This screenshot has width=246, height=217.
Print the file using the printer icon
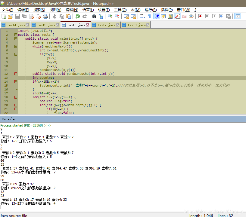[x=45, y=16]
